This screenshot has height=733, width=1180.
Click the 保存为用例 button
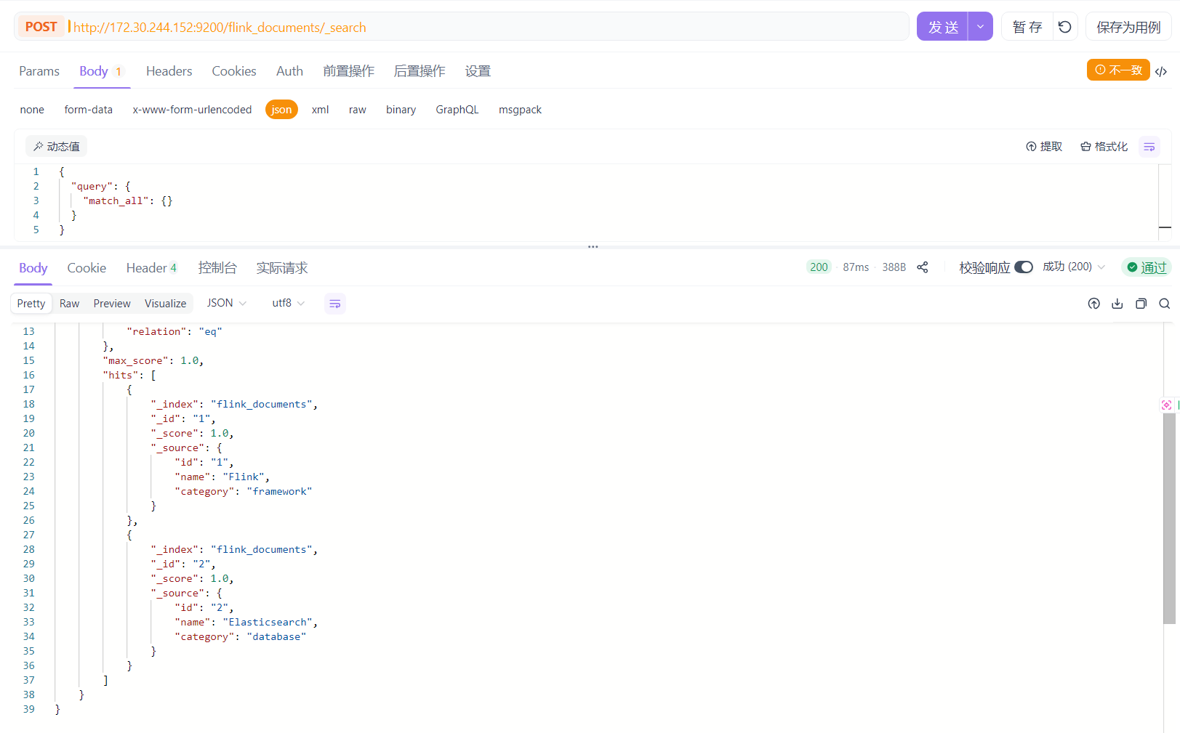[1128, 27]
